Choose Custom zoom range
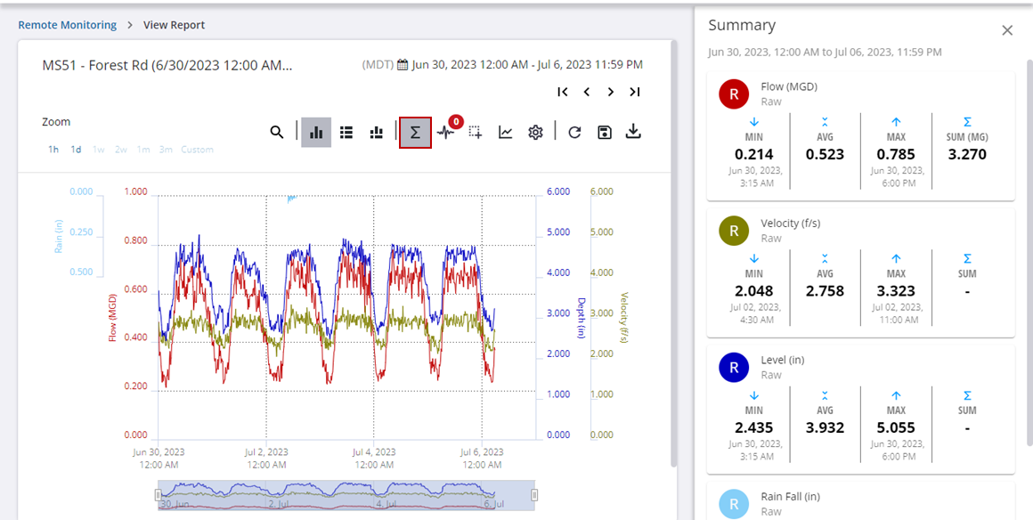 197,150
